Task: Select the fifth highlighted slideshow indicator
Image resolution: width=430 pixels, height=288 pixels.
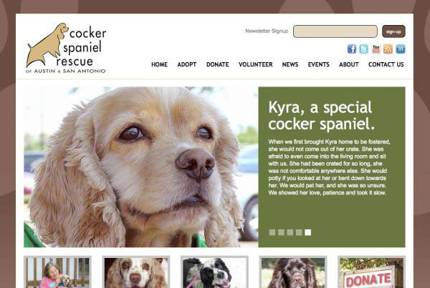Action: click(x=308, y=232)
